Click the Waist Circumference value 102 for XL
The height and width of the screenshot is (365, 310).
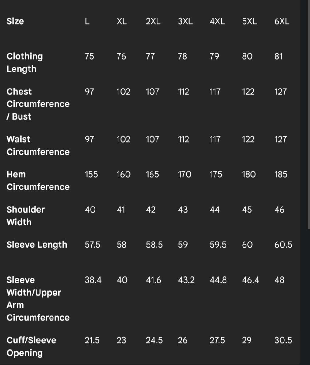pyautogui.click(x=123, y=139)
